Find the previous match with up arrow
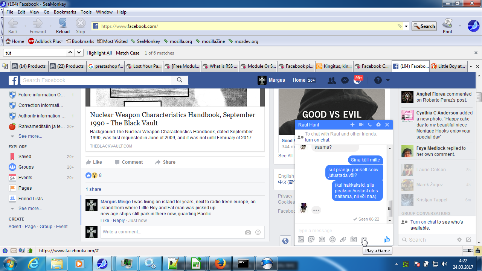 (70, 53)
